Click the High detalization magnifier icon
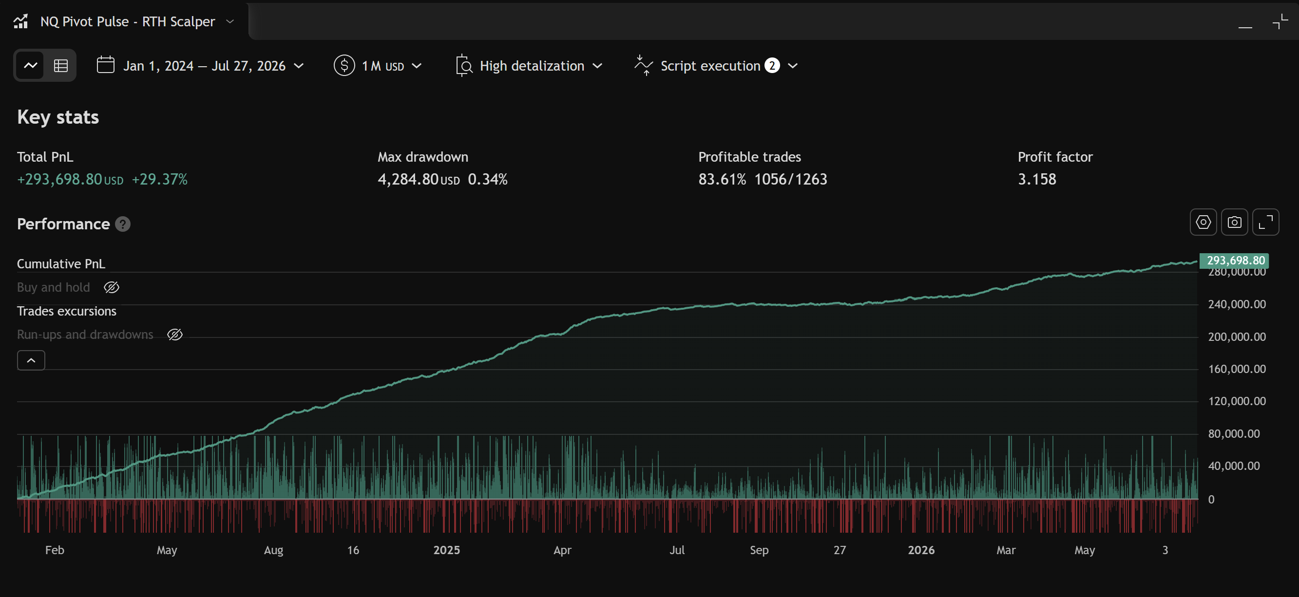1299x597 pixels. tap(463, 65)
